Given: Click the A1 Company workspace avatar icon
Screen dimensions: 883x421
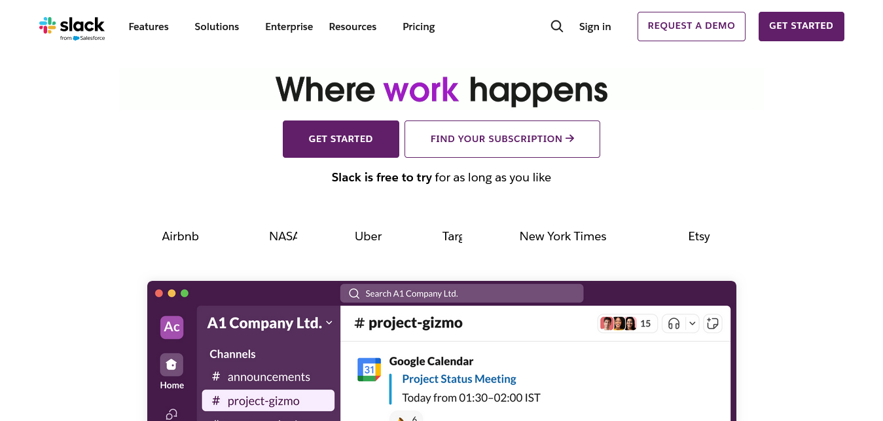Looking at the screenshot, I should (171, 327).
